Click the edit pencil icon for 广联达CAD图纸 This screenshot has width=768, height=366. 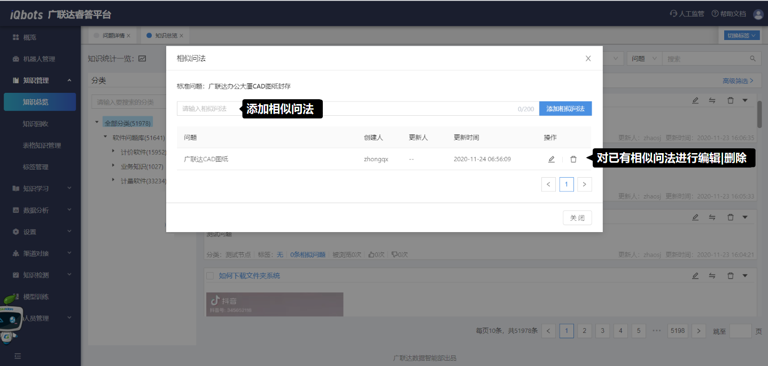coord(551,159)
